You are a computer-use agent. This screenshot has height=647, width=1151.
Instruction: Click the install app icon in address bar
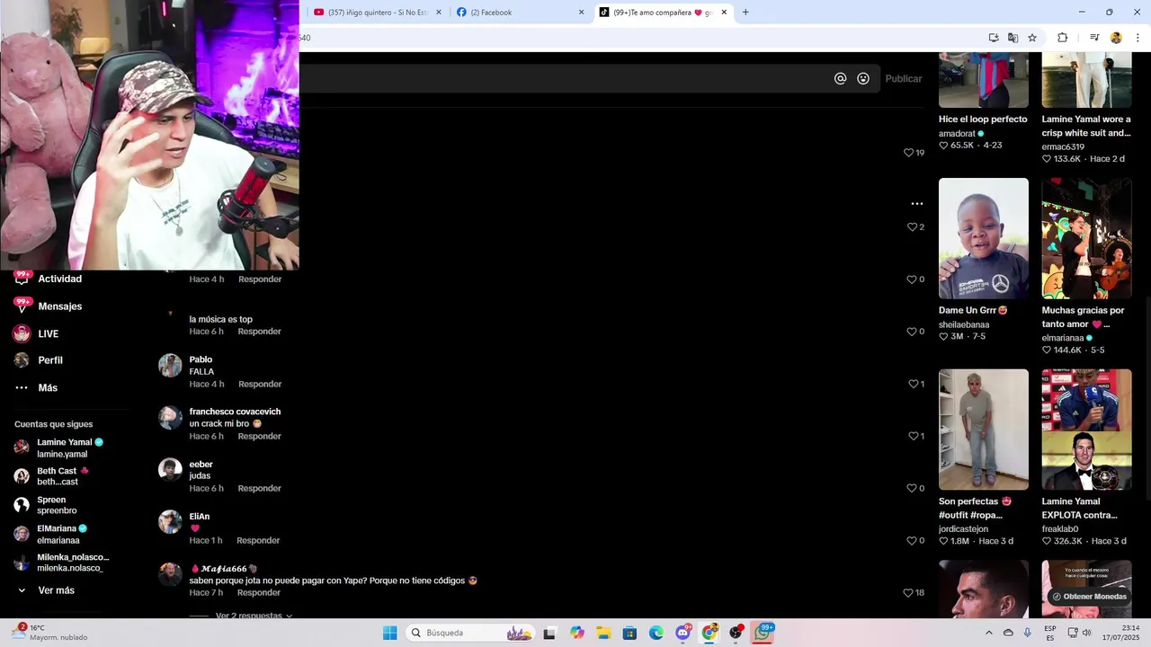994,38
